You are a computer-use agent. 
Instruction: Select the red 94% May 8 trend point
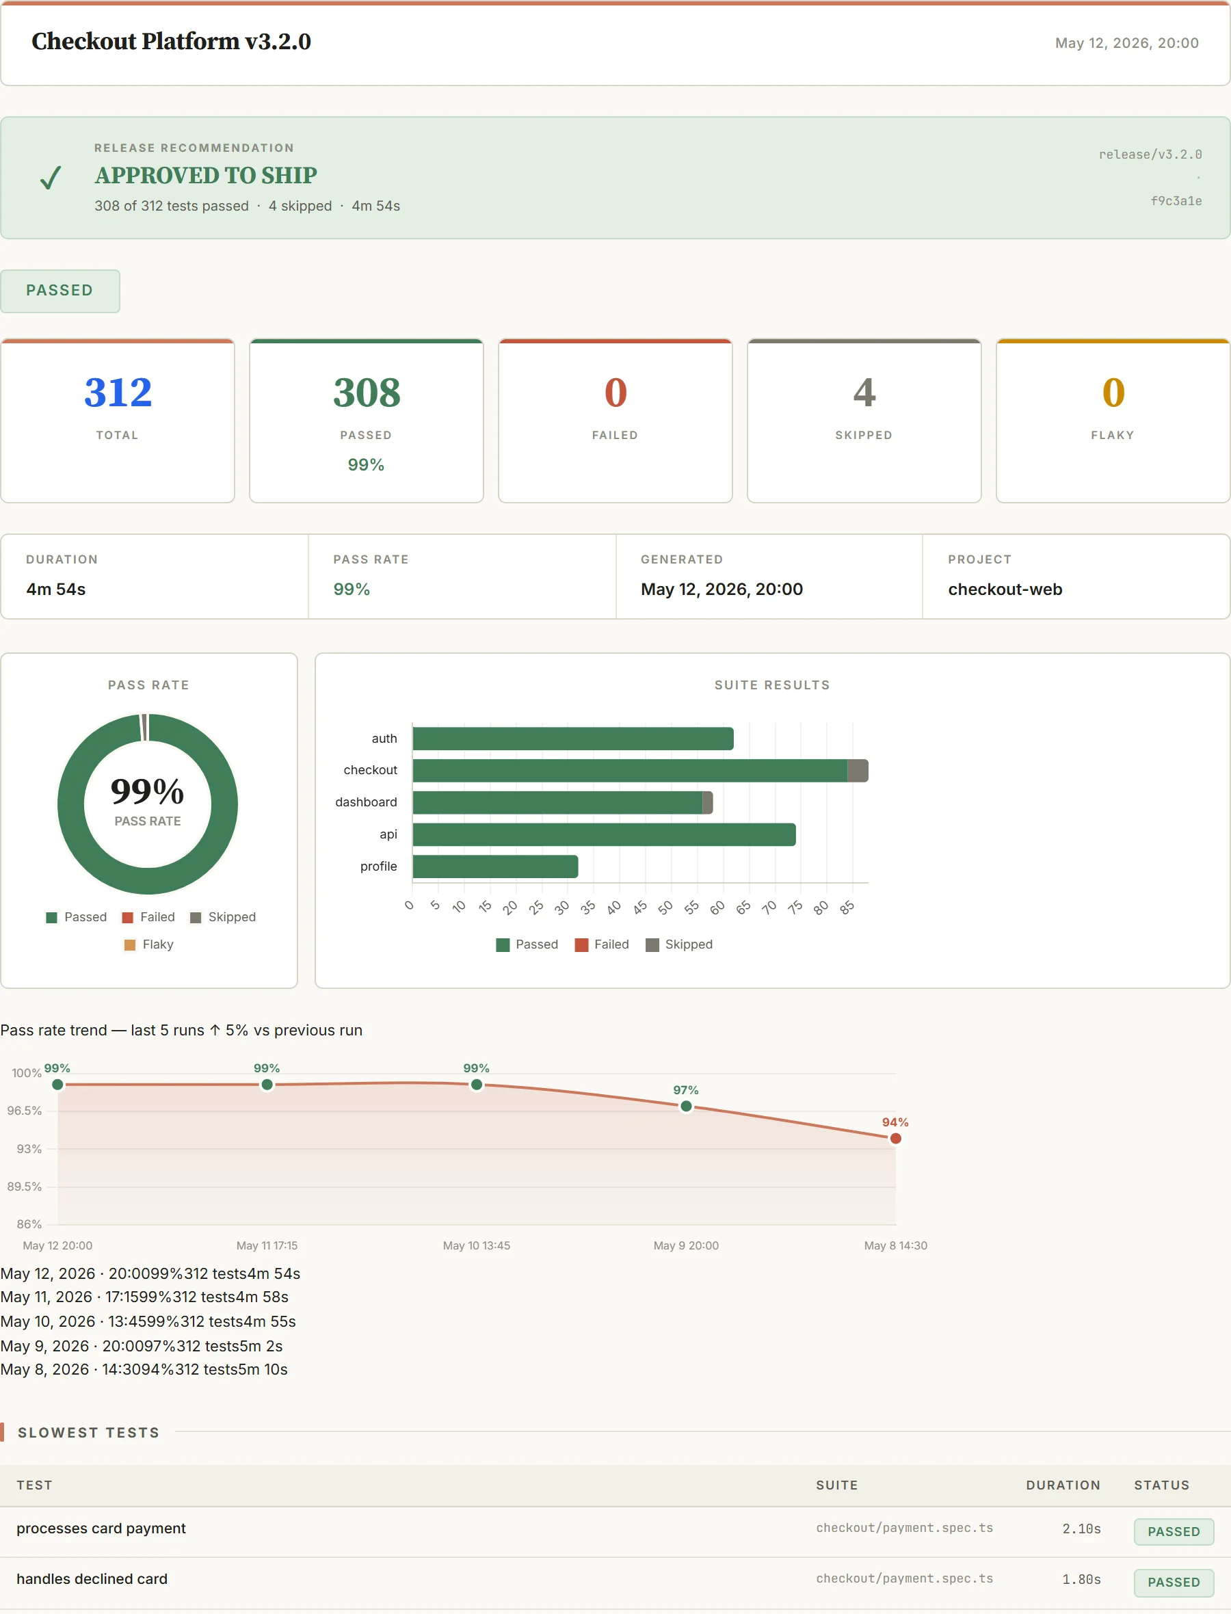point(895,1139)
